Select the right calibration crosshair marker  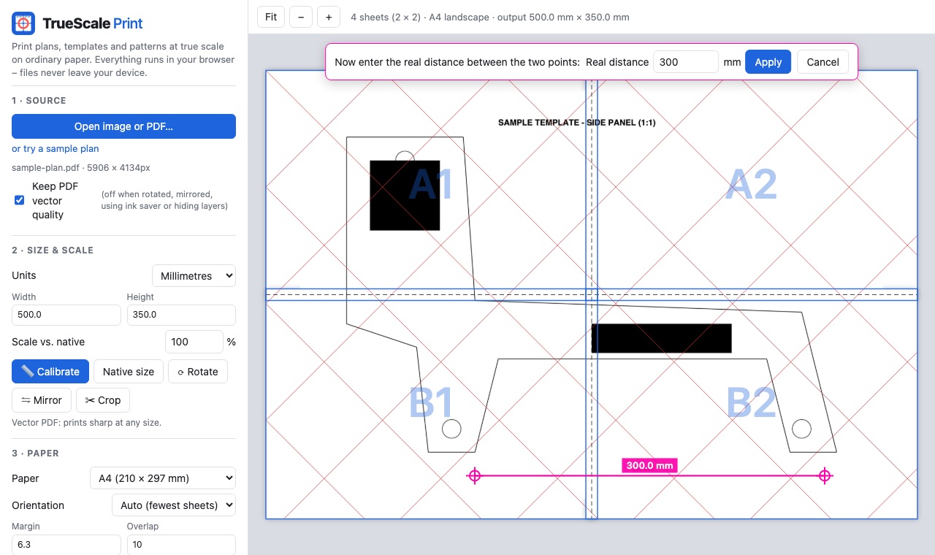pyautogui.click(x=825, y=476)
